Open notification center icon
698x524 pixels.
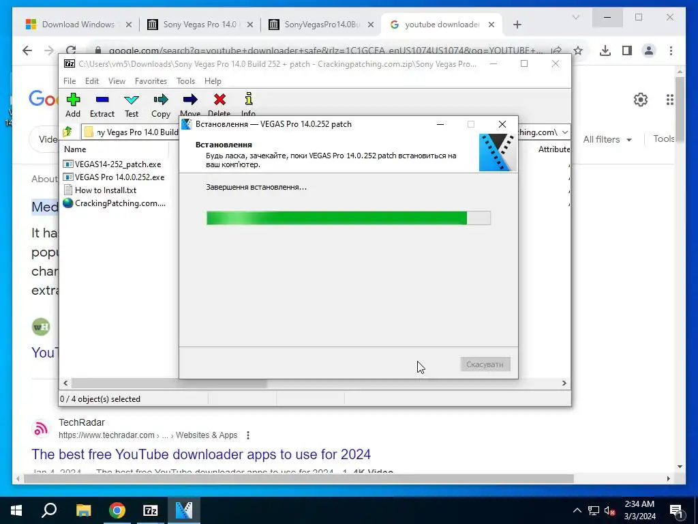click(676, 510)
